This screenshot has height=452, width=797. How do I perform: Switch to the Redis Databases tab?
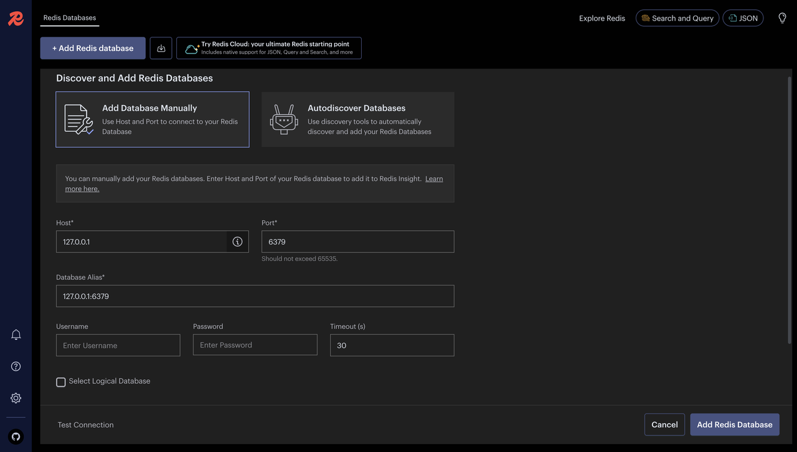pyautogui.click(x=70, y=18)
